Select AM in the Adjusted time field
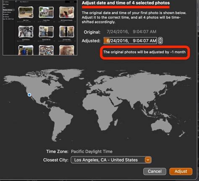199x181 pixels. point(153,41)
